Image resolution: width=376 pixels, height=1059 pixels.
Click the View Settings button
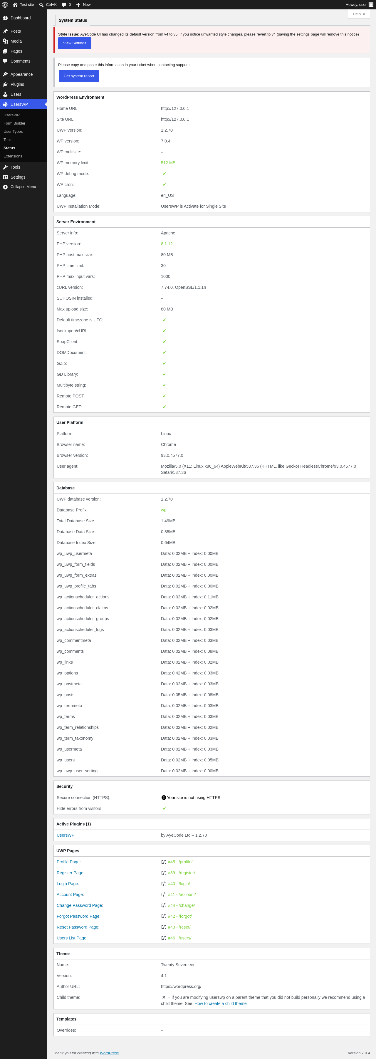point(75,43)
